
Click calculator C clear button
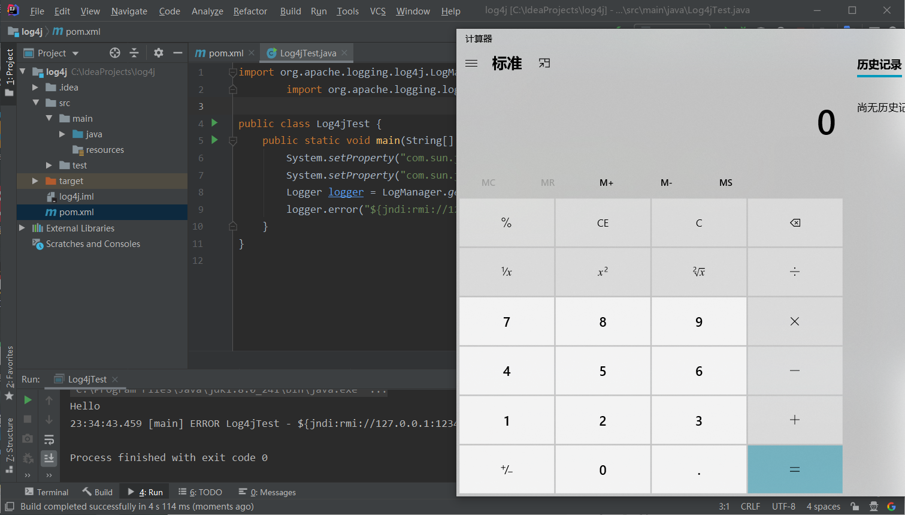click(x=699, y=223)
